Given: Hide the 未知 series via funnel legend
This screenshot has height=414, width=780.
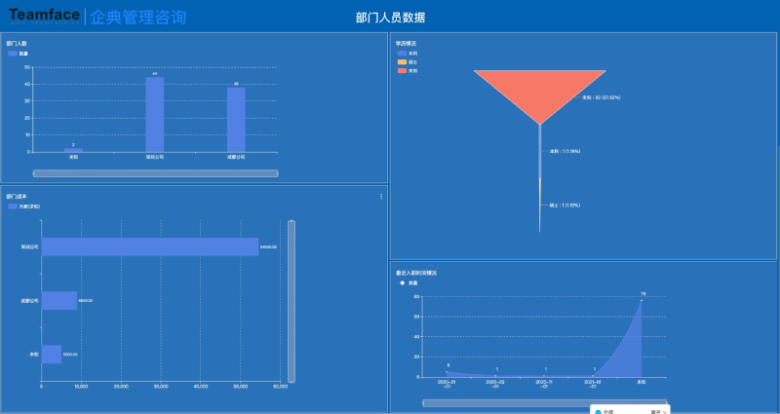Looking at the screenshot, I should click(407, 71).
